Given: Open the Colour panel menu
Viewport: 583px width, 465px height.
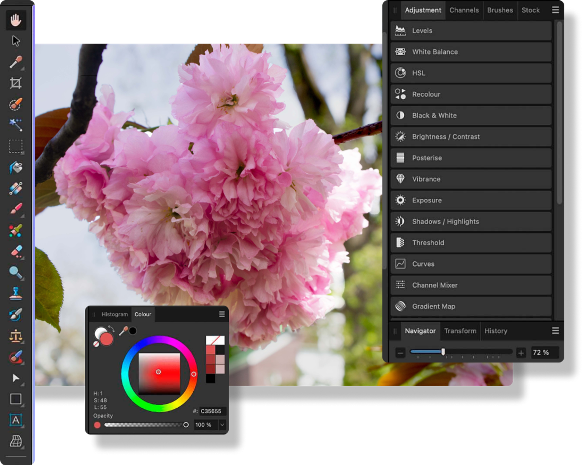Looking at the screenshot, I should 222,314.
